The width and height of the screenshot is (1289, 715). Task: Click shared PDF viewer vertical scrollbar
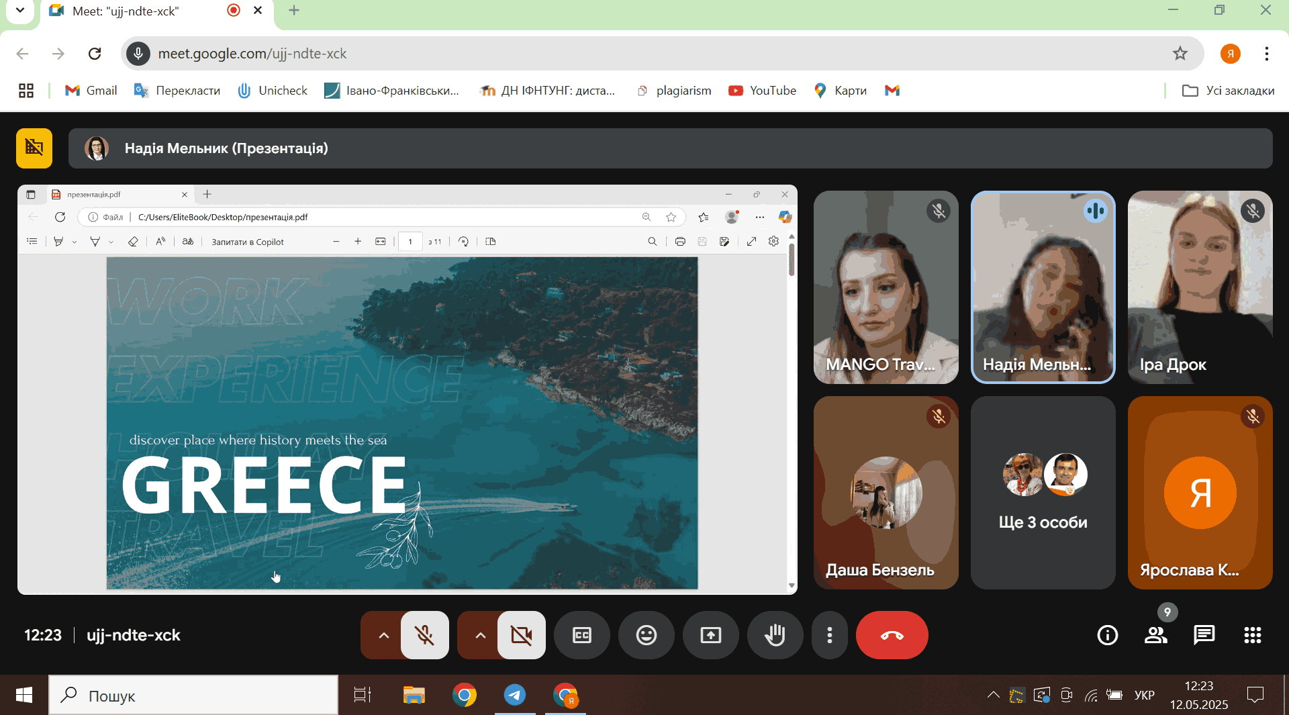(792, 260)
